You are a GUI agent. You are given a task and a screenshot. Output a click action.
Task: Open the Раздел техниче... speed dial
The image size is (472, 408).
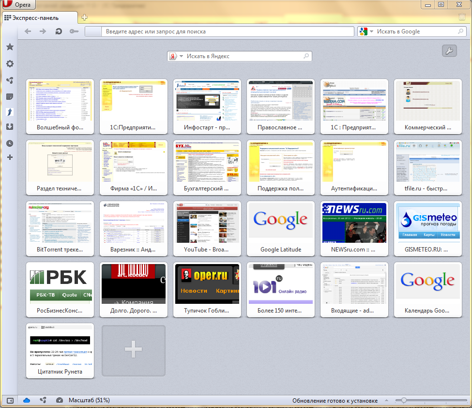(x=60, y=168)
